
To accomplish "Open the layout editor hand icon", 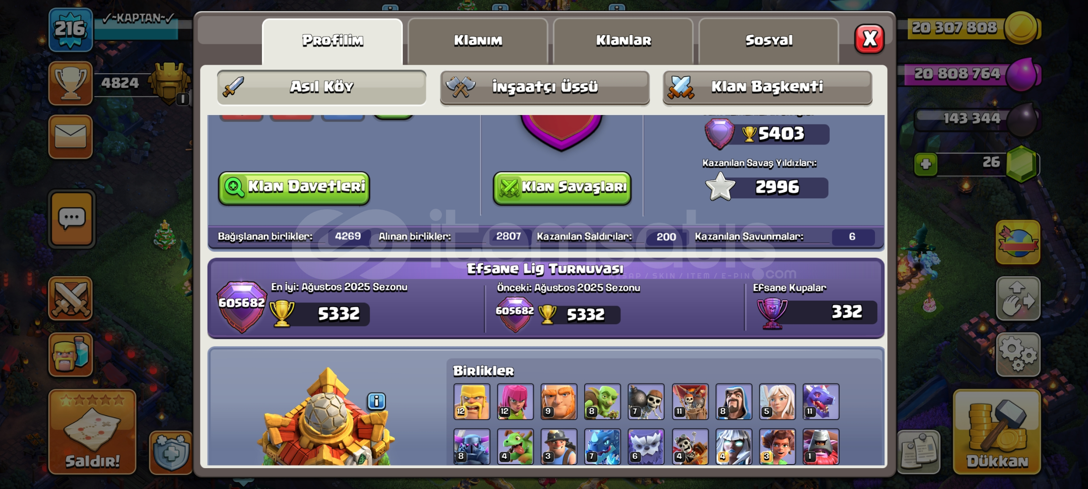I will tap(1018, 298).
